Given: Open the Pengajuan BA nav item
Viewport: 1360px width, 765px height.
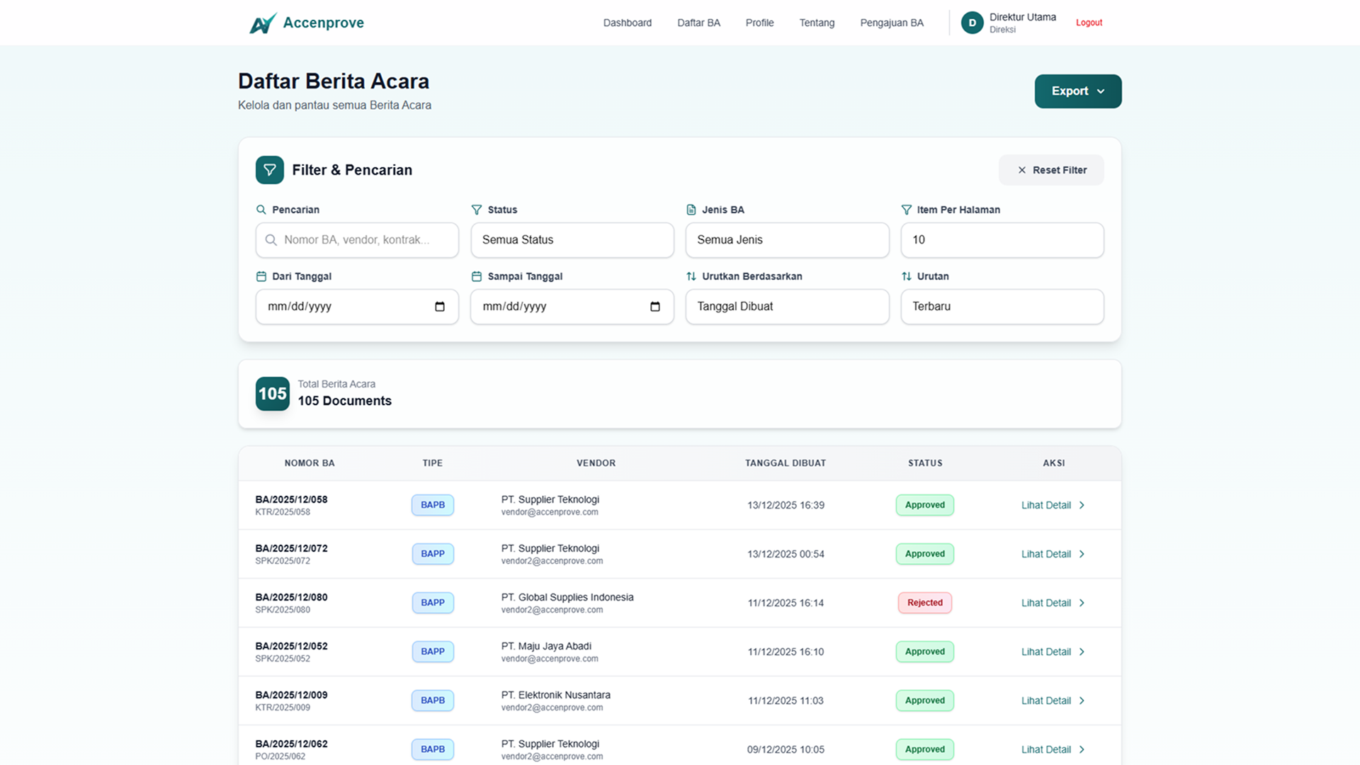Looking at the screenshot, I should [891, 23].
